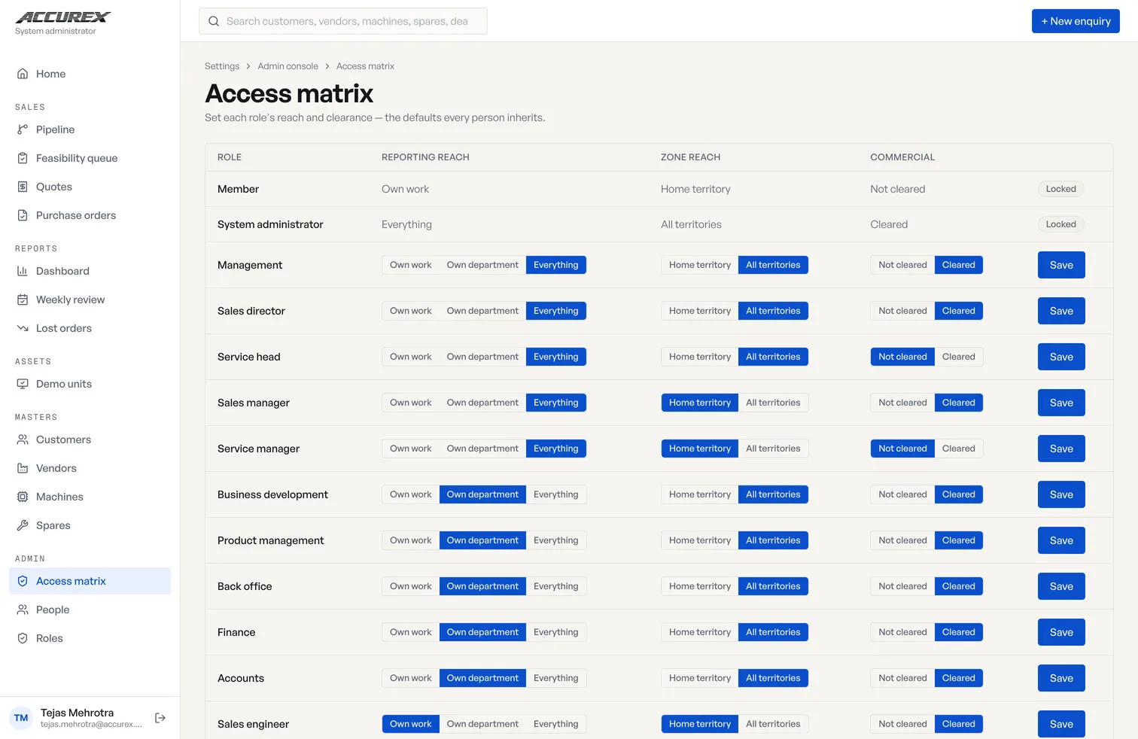The width and height of the screenshot is (1138, 739).
Task: Click the log out icon beside Tejas Mehrotra
Action: point(160,718)
